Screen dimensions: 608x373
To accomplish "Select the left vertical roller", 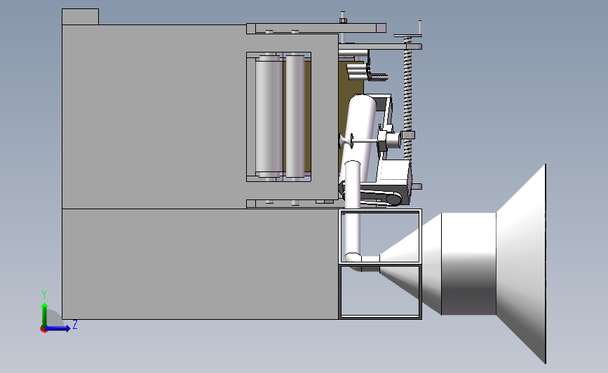I will click(x=269, y=116).
